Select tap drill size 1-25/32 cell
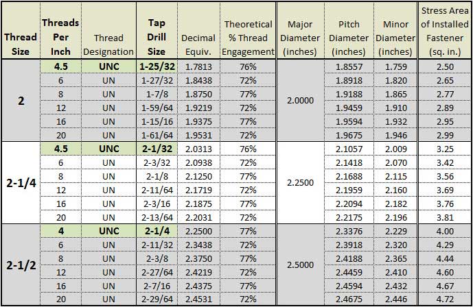473x307 pixels. pyautogui.click(x=157, y=66)
